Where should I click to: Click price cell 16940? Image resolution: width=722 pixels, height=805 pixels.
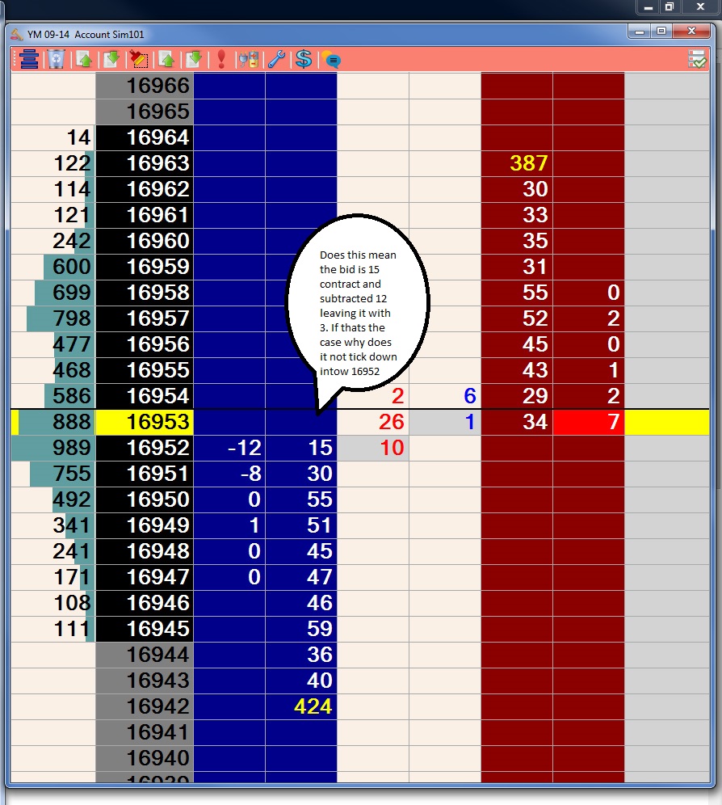click(x=145, y=758)
